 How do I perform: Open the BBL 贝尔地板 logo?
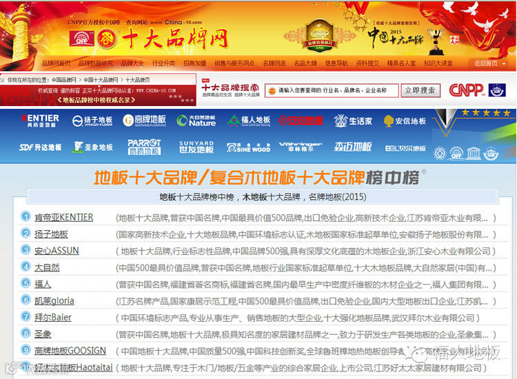[x=405, y=148]
